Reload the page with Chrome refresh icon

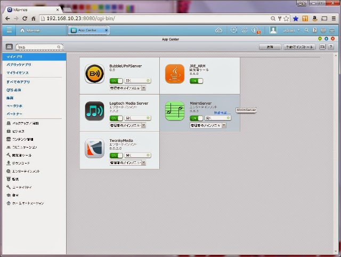pos(25,19)
